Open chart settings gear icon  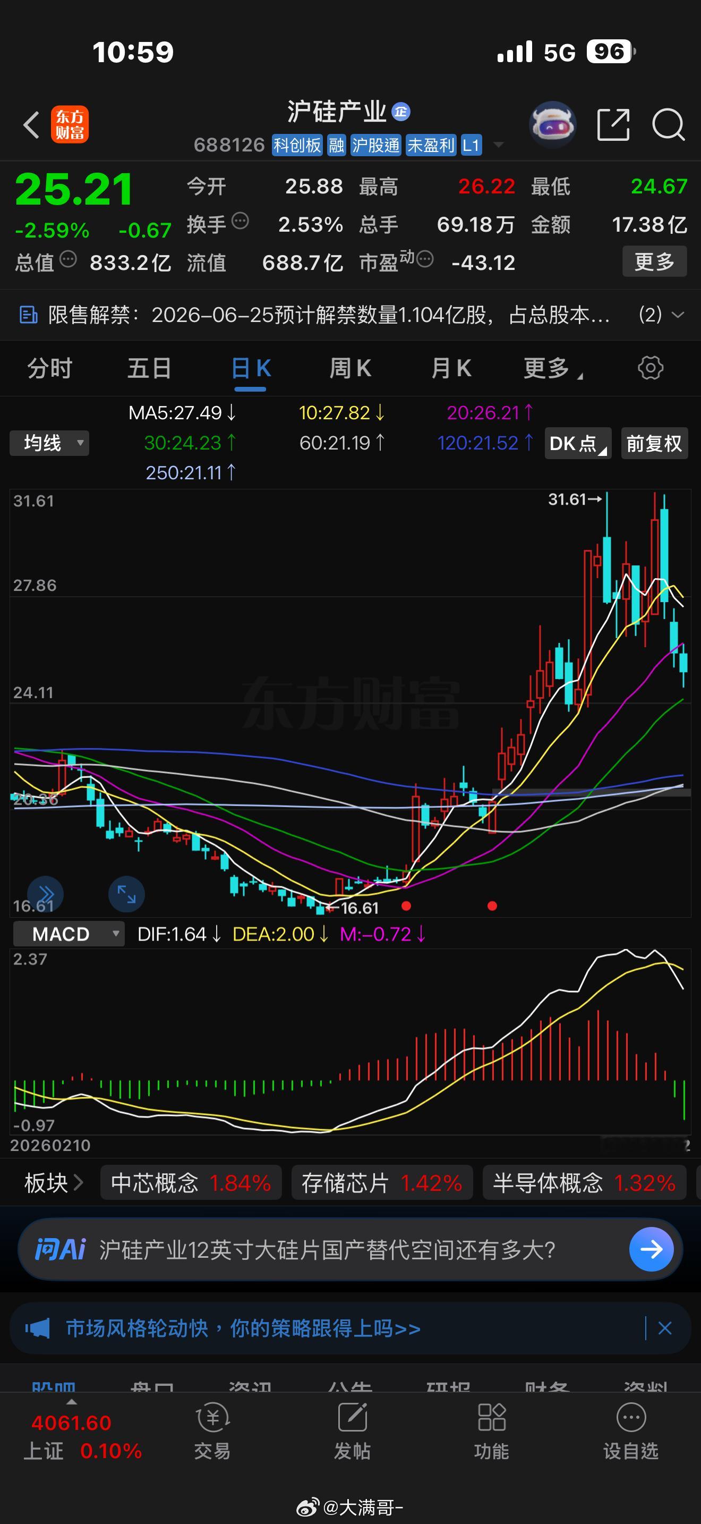coord(651,368)
